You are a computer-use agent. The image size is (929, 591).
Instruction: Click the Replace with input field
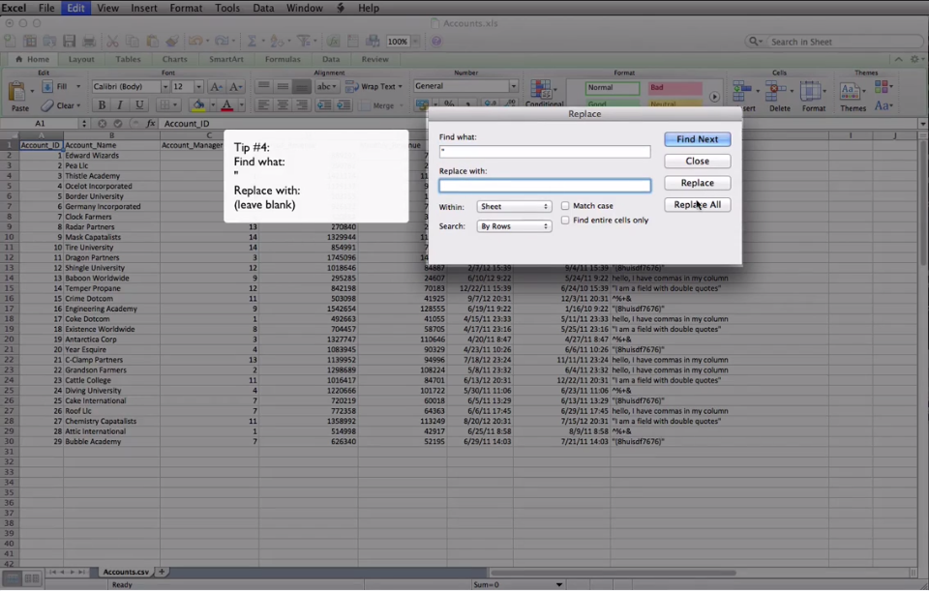click(x=545, y=186)
